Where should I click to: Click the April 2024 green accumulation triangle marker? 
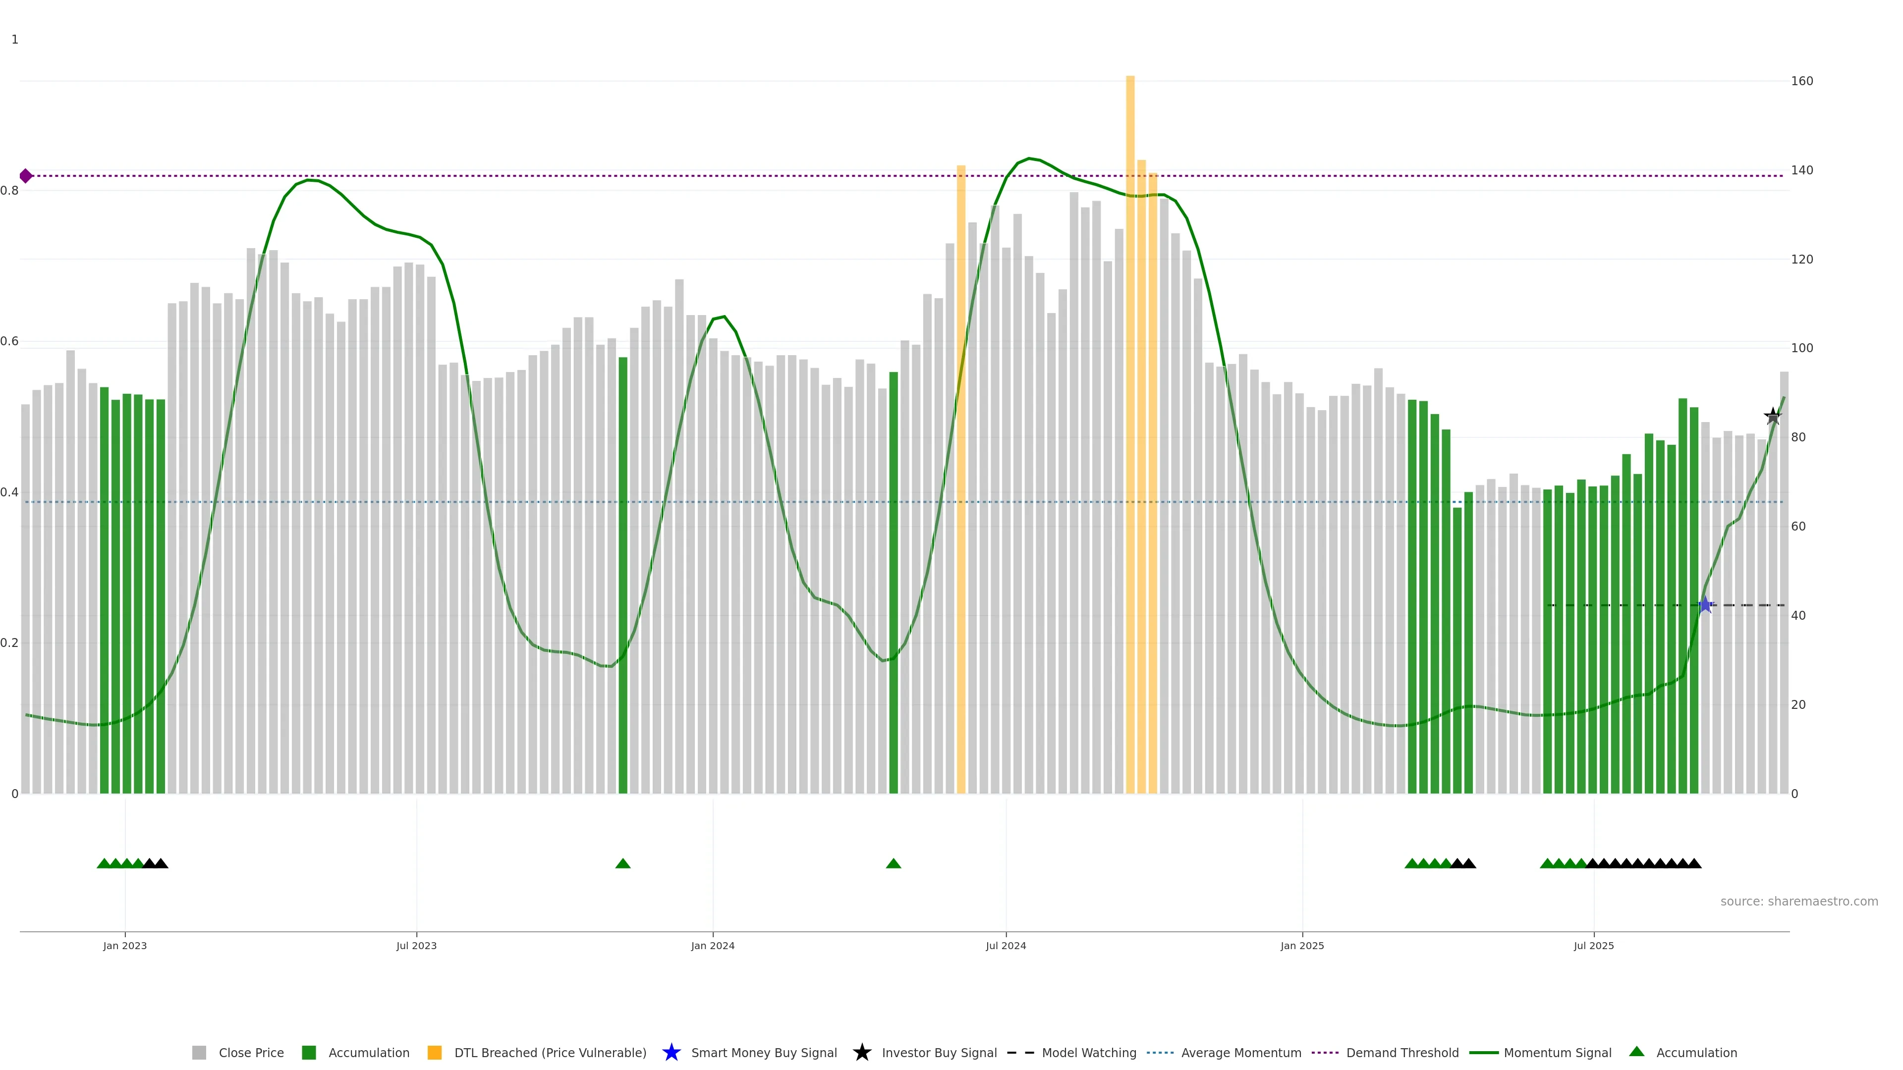pyautogui.click(x=893, y=863)
